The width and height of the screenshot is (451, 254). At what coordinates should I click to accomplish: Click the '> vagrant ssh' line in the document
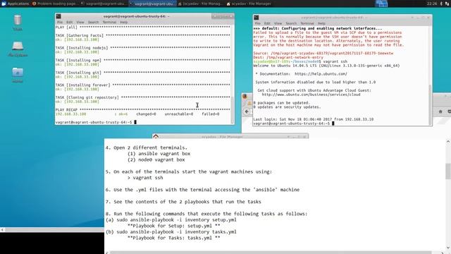pyautogui.click(x=145, y=178)
